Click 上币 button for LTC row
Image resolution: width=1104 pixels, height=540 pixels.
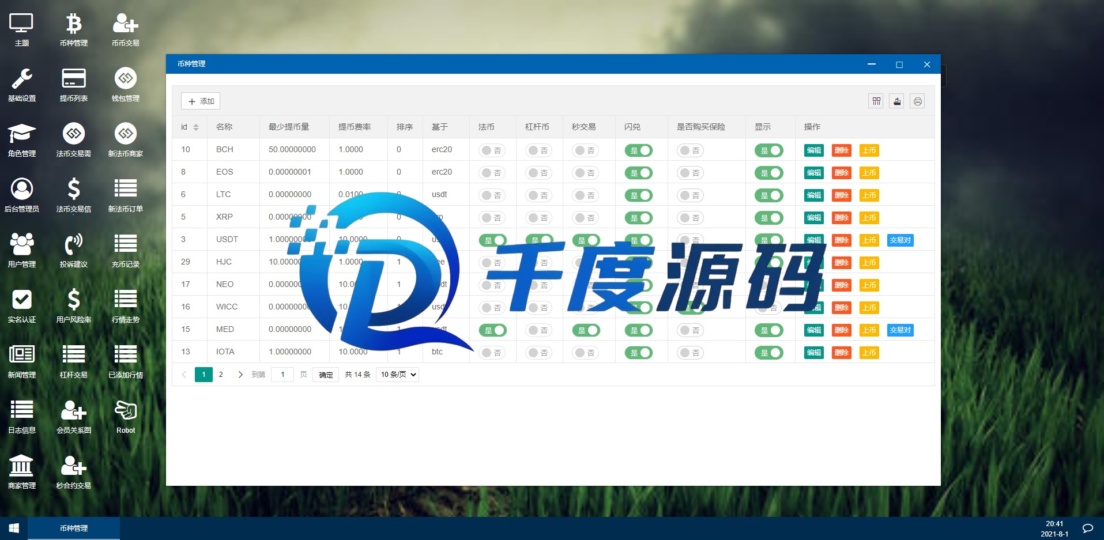[x=869, y=195]
